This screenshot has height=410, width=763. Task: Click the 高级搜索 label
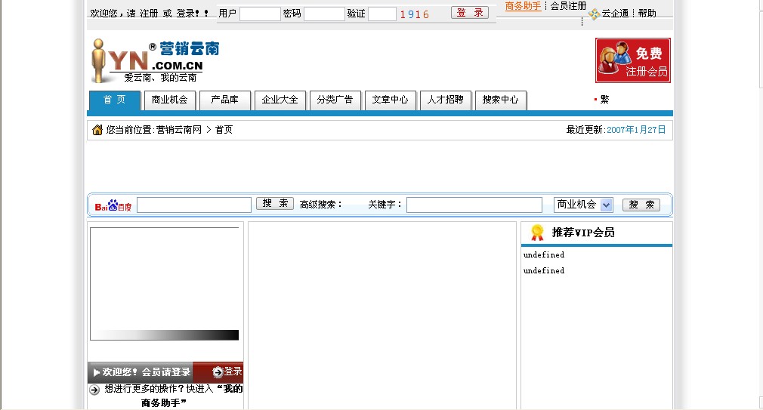point(320,205)
